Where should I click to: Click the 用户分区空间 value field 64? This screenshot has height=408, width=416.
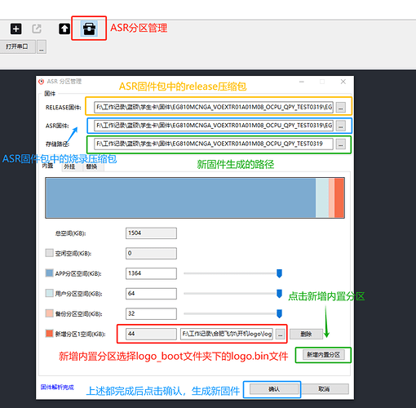point(151,294)
